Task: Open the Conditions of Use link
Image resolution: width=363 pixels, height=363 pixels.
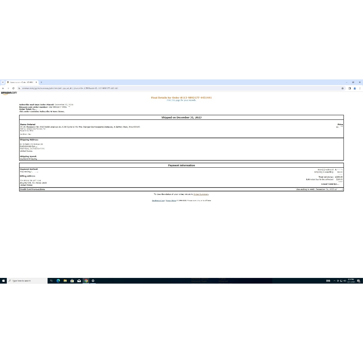Action: 158,201
